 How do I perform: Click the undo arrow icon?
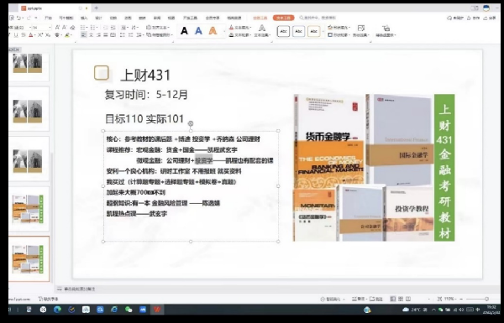click(19, 18)
